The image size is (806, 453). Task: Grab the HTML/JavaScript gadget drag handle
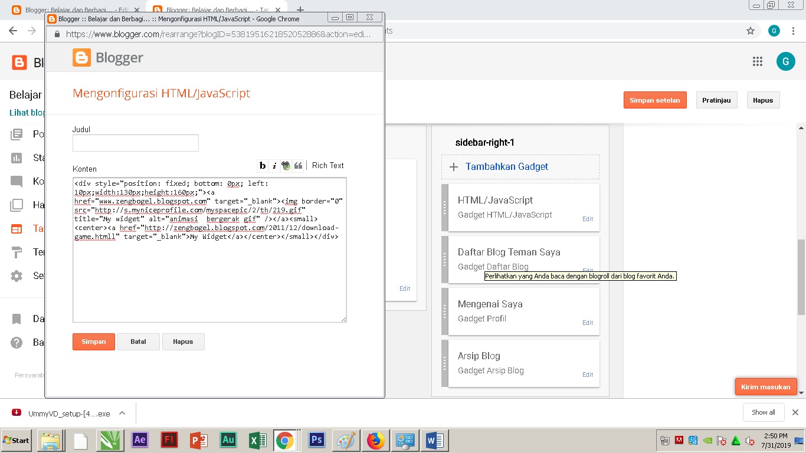(445, 208)
